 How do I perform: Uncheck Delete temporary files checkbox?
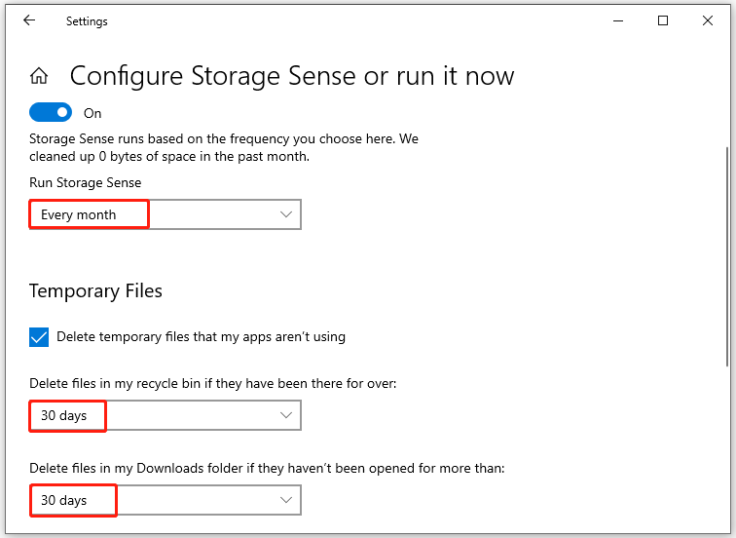coord(39,337)
